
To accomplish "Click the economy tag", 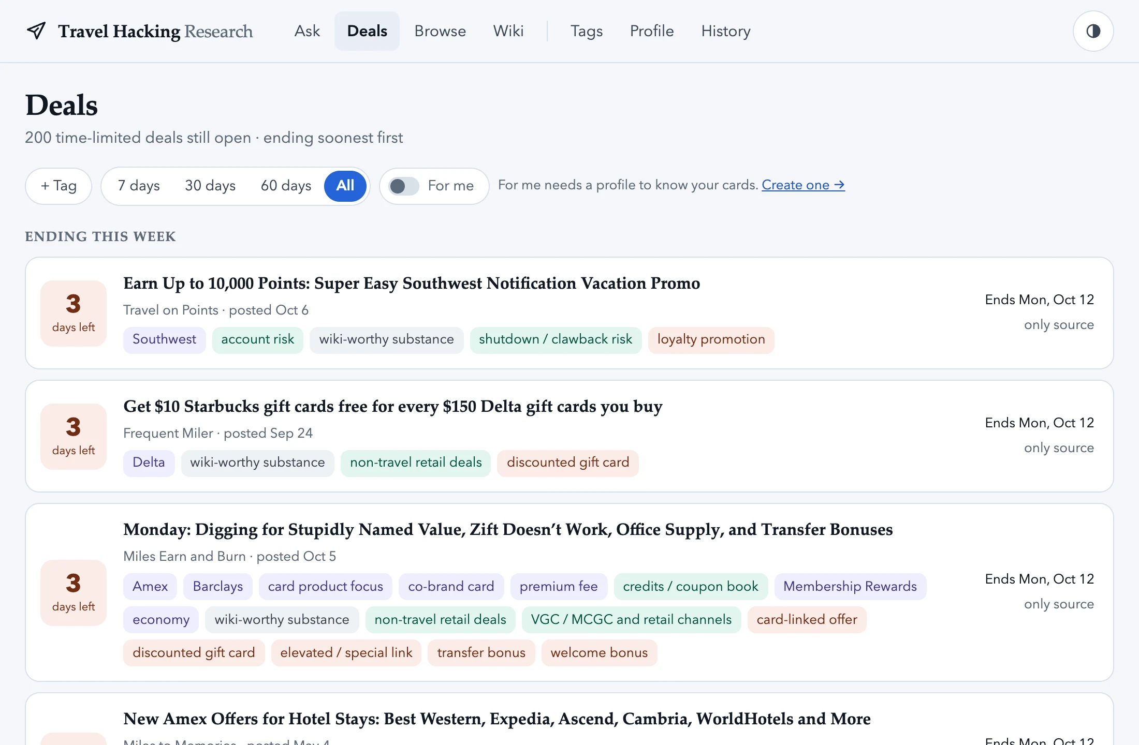I will [x=161, y=620].
